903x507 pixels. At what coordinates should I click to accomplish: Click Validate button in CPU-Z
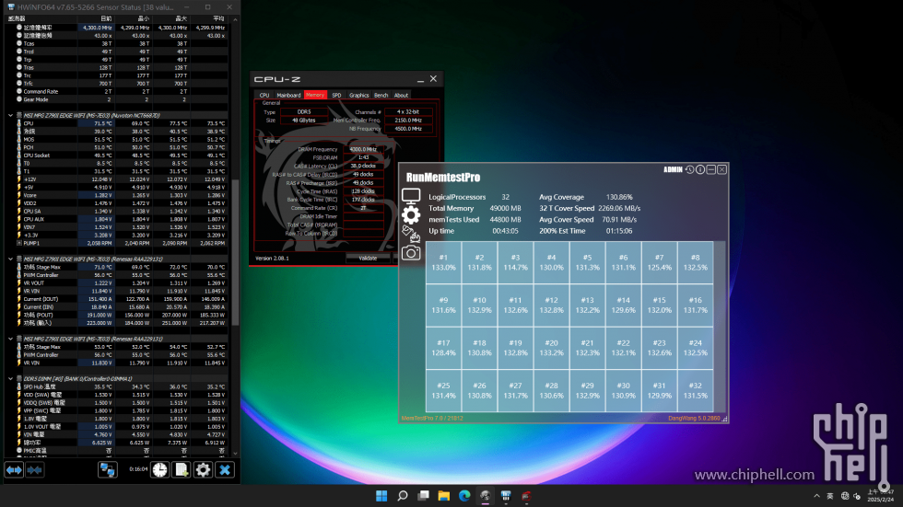pyautogui.click(x=368, y=258)
